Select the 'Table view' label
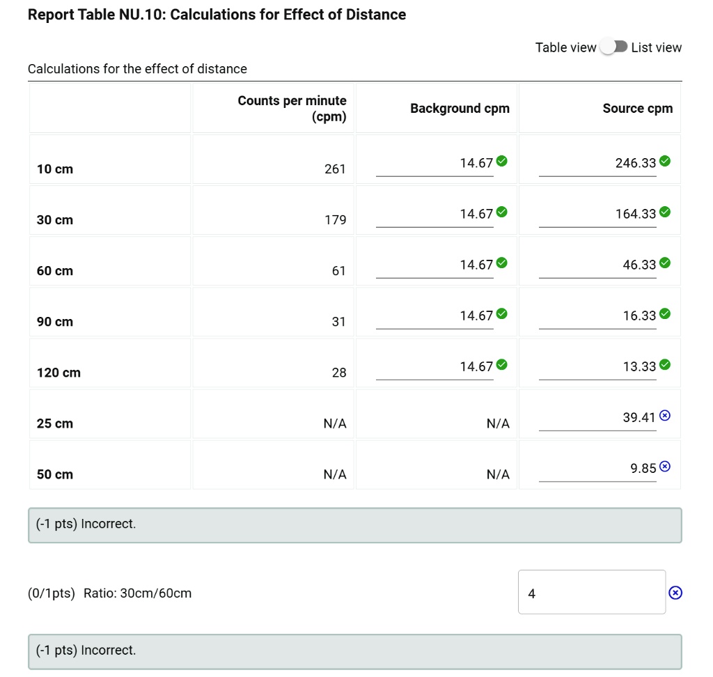This screenshot has width=713, height=677. click(x=565, y=47)
